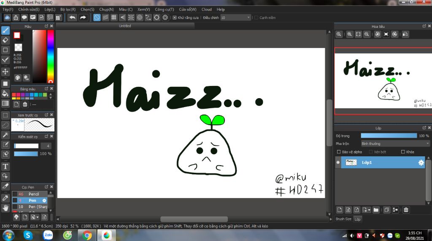Select the transparent color swatch
This screenshot has height=241, width=432.
(x=18, y=47)
